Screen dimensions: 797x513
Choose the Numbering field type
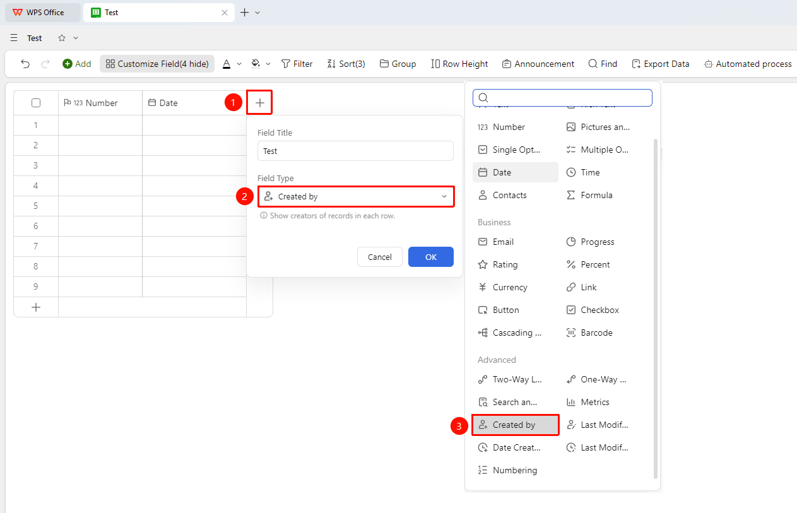516,470
